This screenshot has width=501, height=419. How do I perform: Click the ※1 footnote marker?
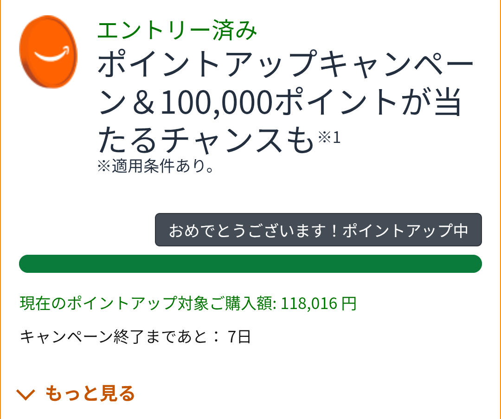329,138
